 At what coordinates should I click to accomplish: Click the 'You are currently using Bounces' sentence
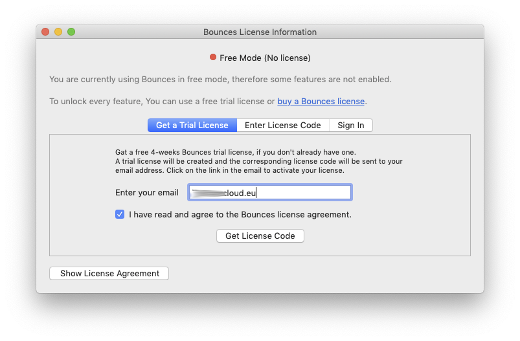pyautogui.click(x=221, y=80)
